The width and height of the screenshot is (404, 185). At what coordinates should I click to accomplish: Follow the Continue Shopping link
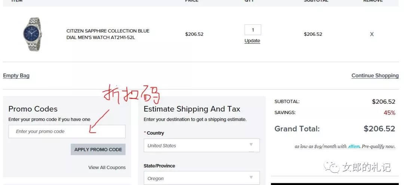tap(375, 76)
